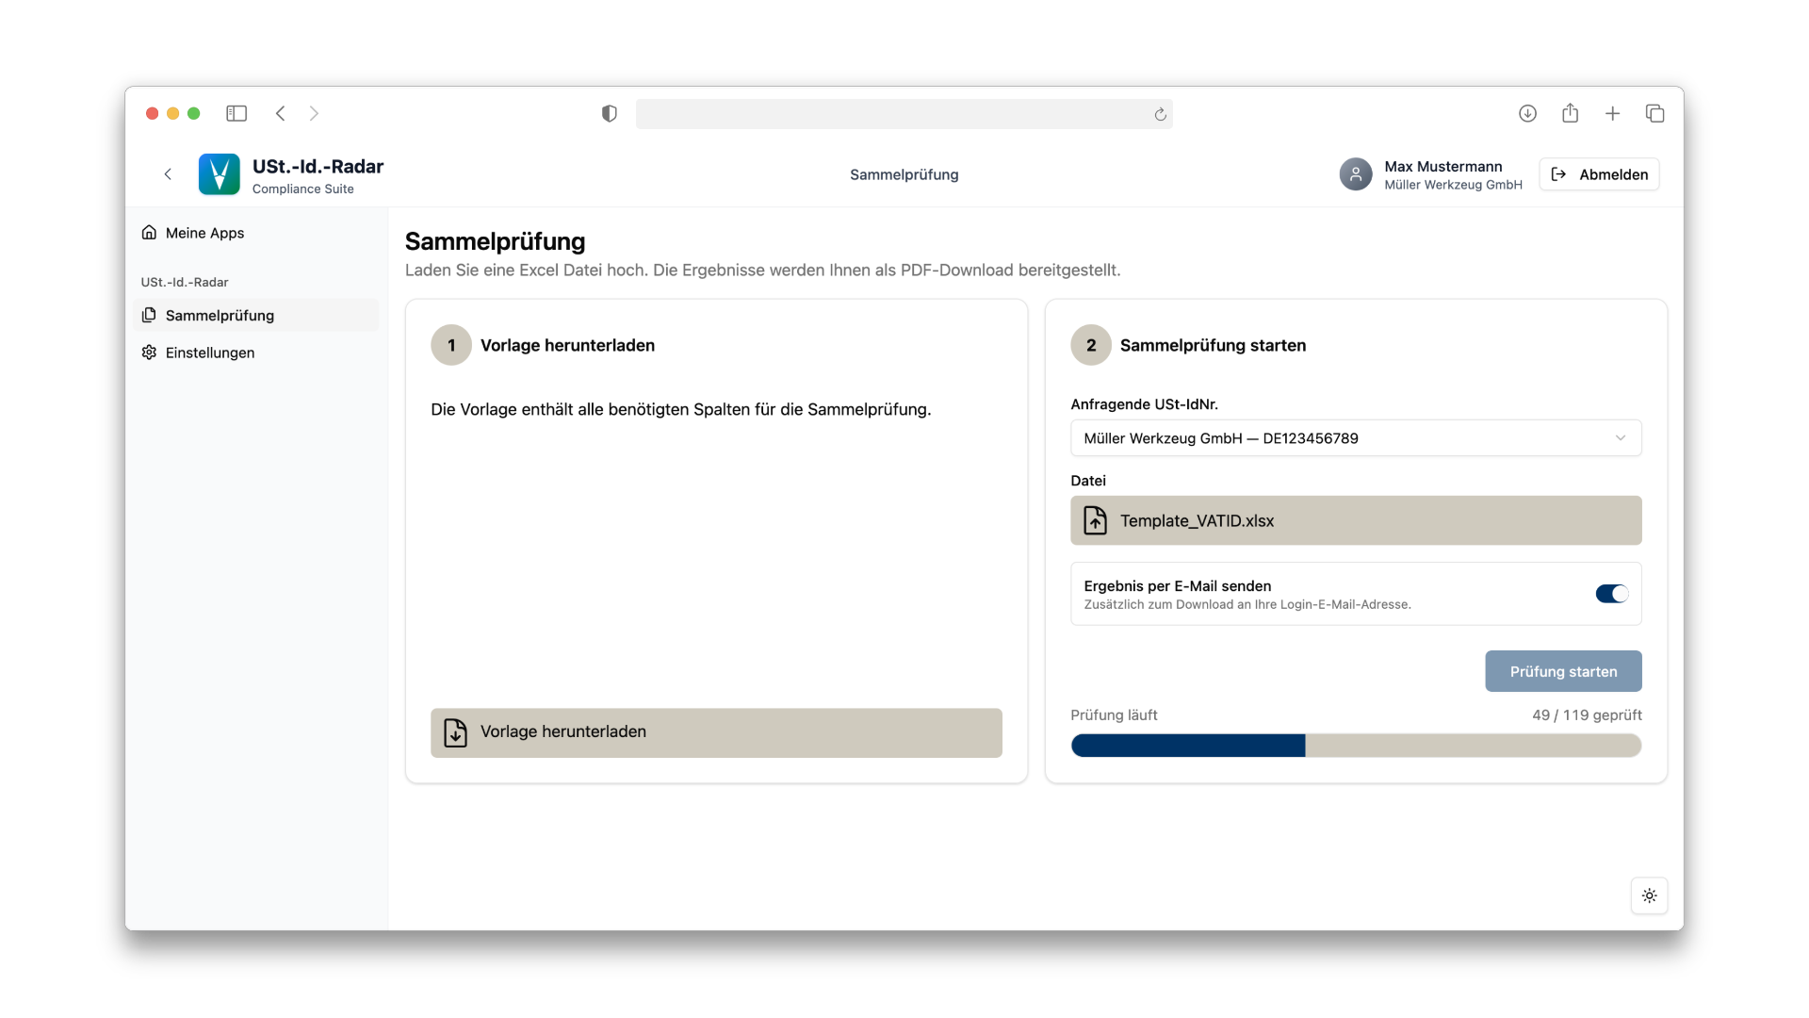Click the Prüfung läuft progress bar
Image resolution: width=1809 pixels, height=1018 pixels.
[x=1356, y=746]
